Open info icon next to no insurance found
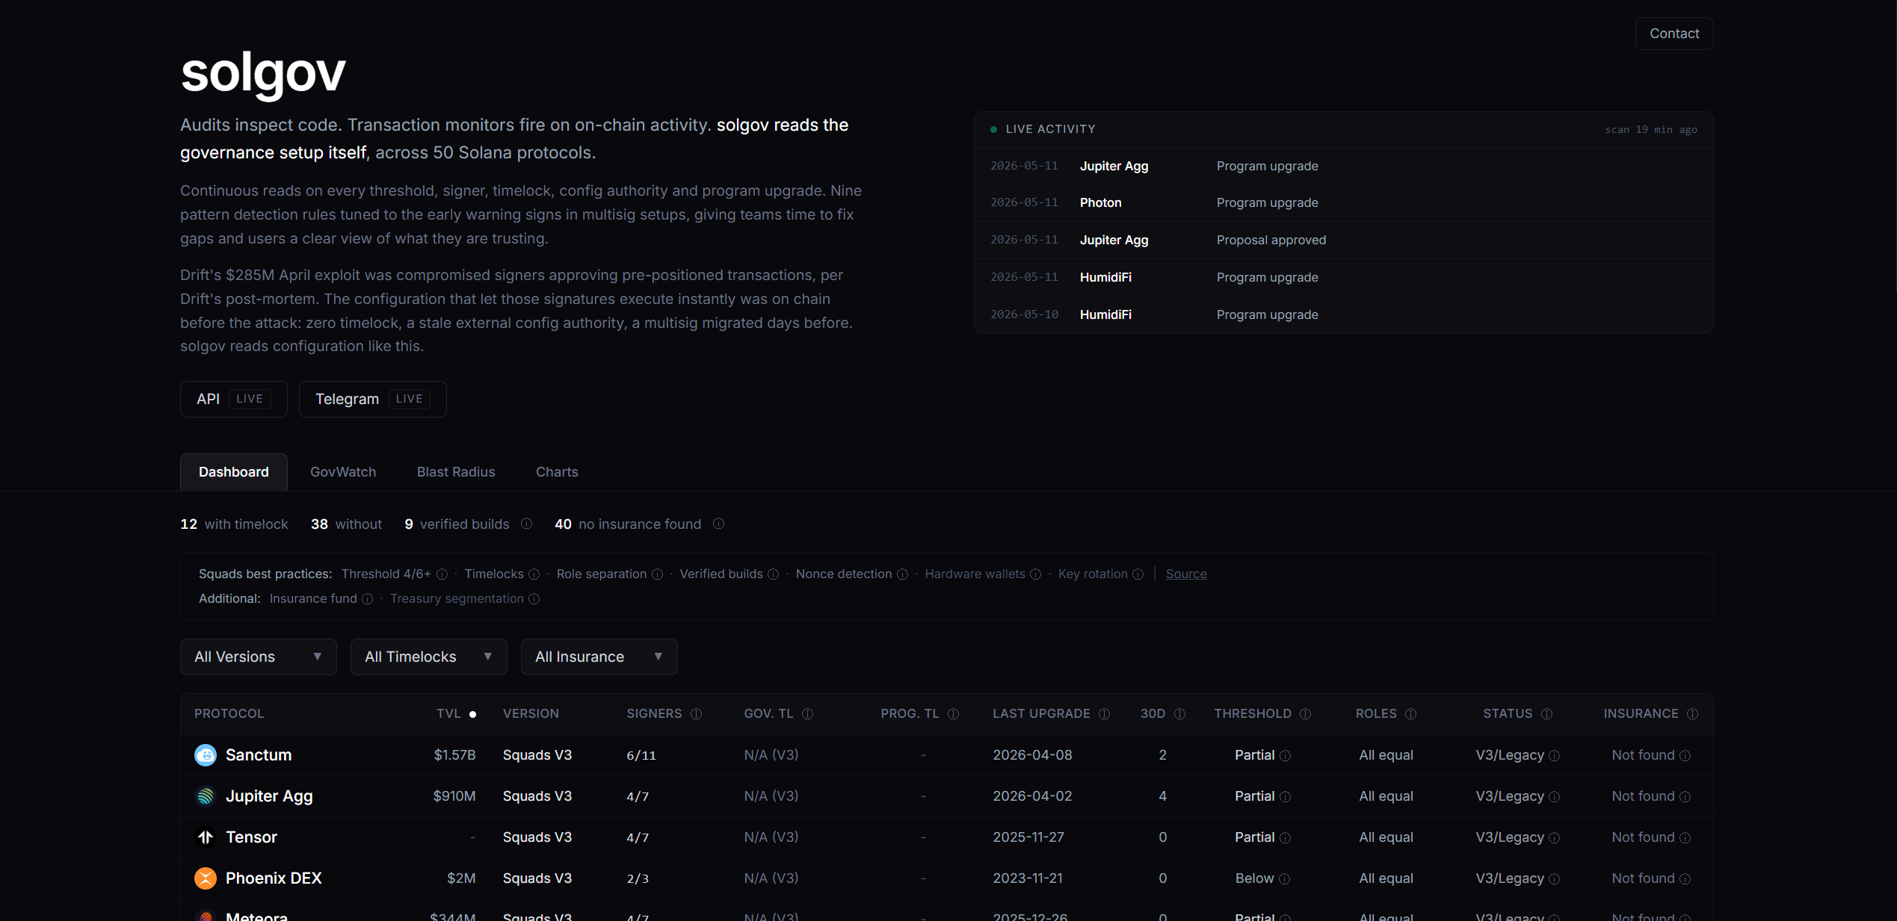This screenshot has width=1897, height=921. [719, 524]
